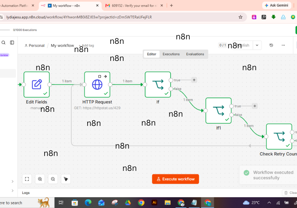
Task: Expand the Publish dropdown chevron
Action: click(257, 45)
